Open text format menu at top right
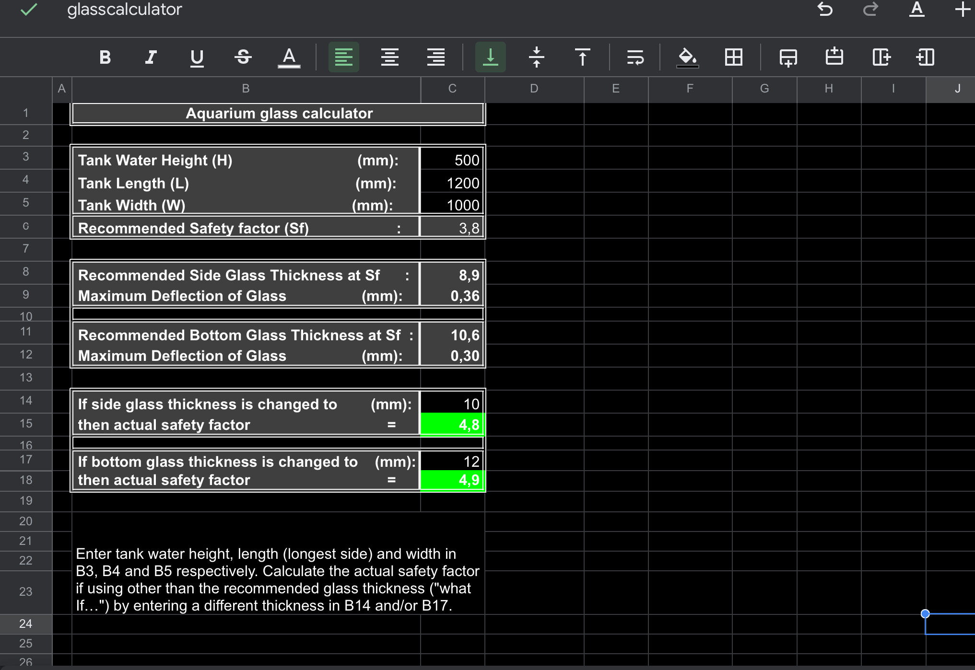Image resolution: width=975 pixels, height=670 pixels. 916,9
